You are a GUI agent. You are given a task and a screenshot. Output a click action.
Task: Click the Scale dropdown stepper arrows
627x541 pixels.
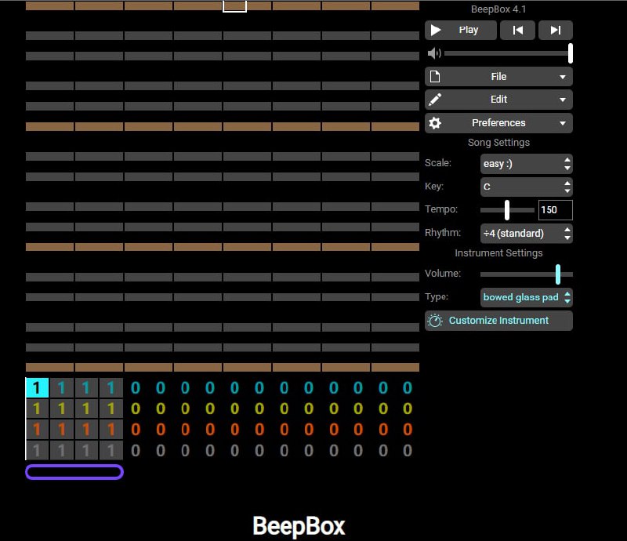(x=567, y=164)
